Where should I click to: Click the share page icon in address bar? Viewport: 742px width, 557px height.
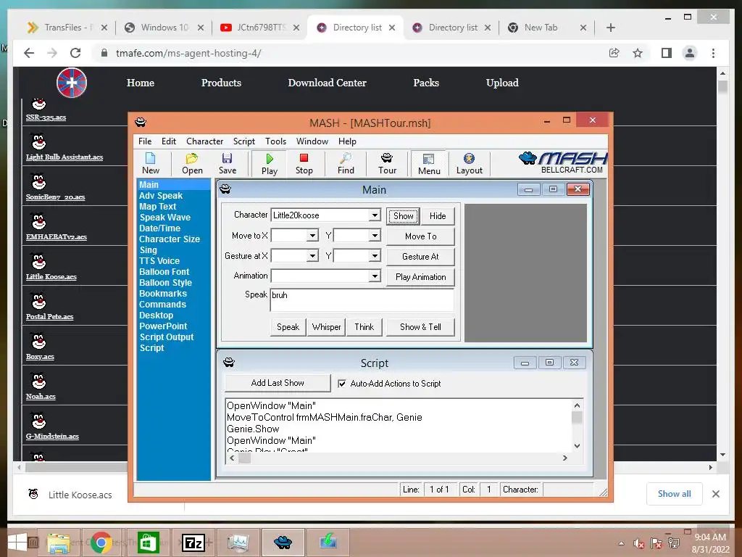tap(614, 53)
